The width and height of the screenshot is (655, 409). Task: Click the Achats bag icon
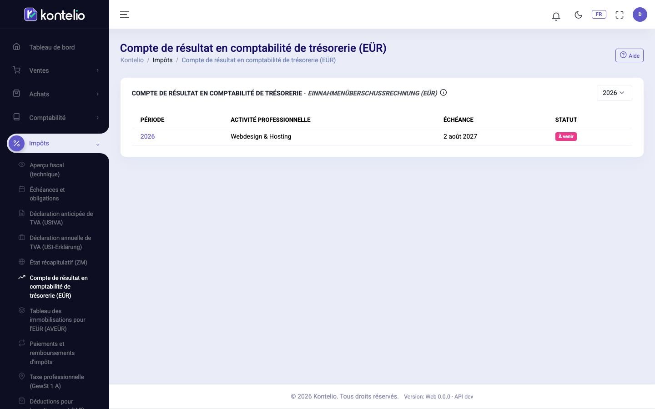click(x=16, y=93)
